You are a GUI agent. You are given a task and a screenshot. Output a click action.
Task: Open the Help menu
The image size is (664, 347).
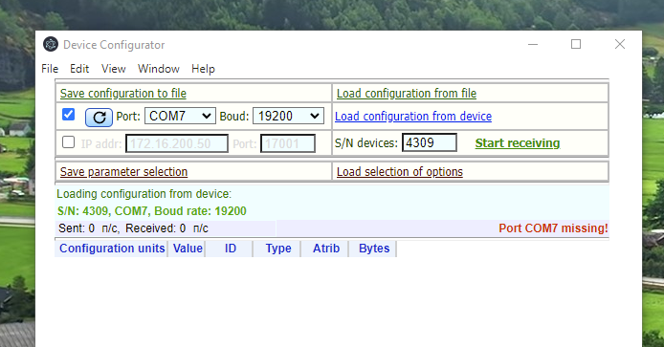(x=203, y=69)
